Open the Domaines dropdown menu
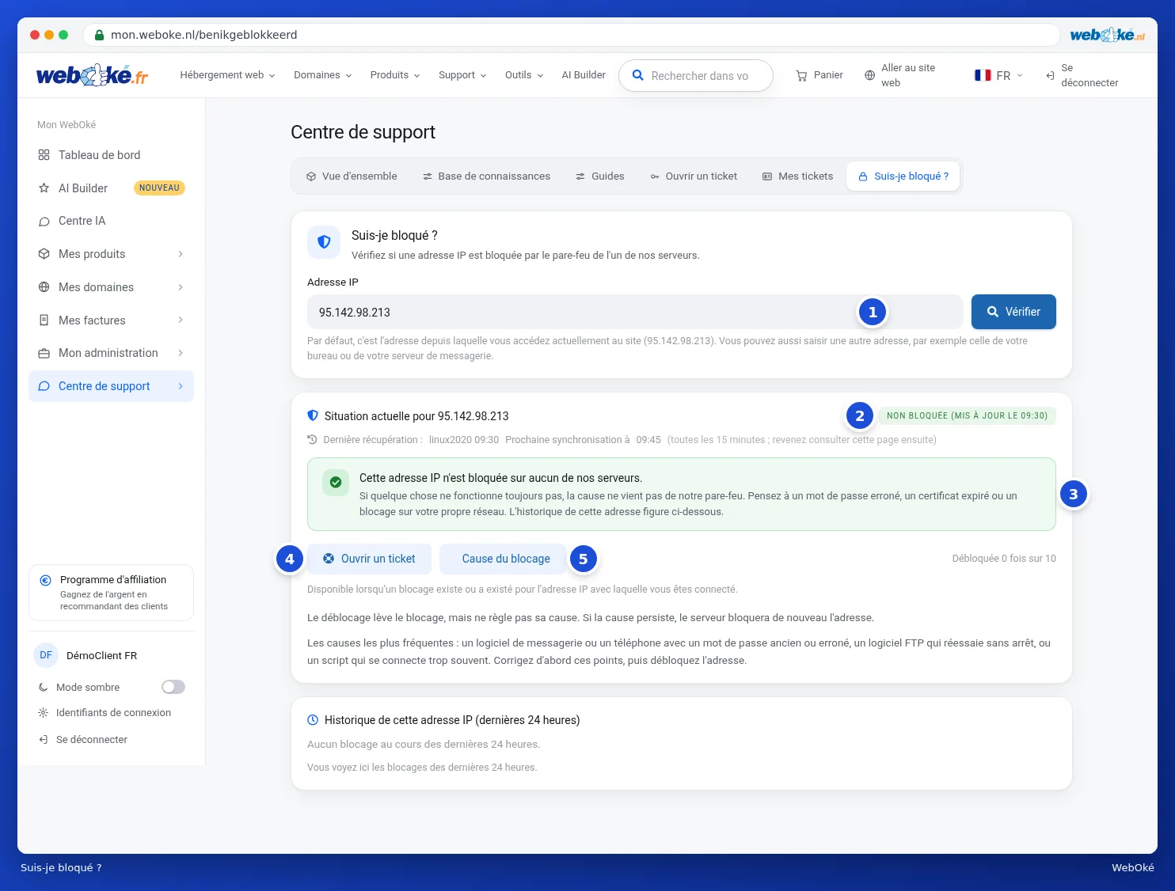 [x=322, y=75]
